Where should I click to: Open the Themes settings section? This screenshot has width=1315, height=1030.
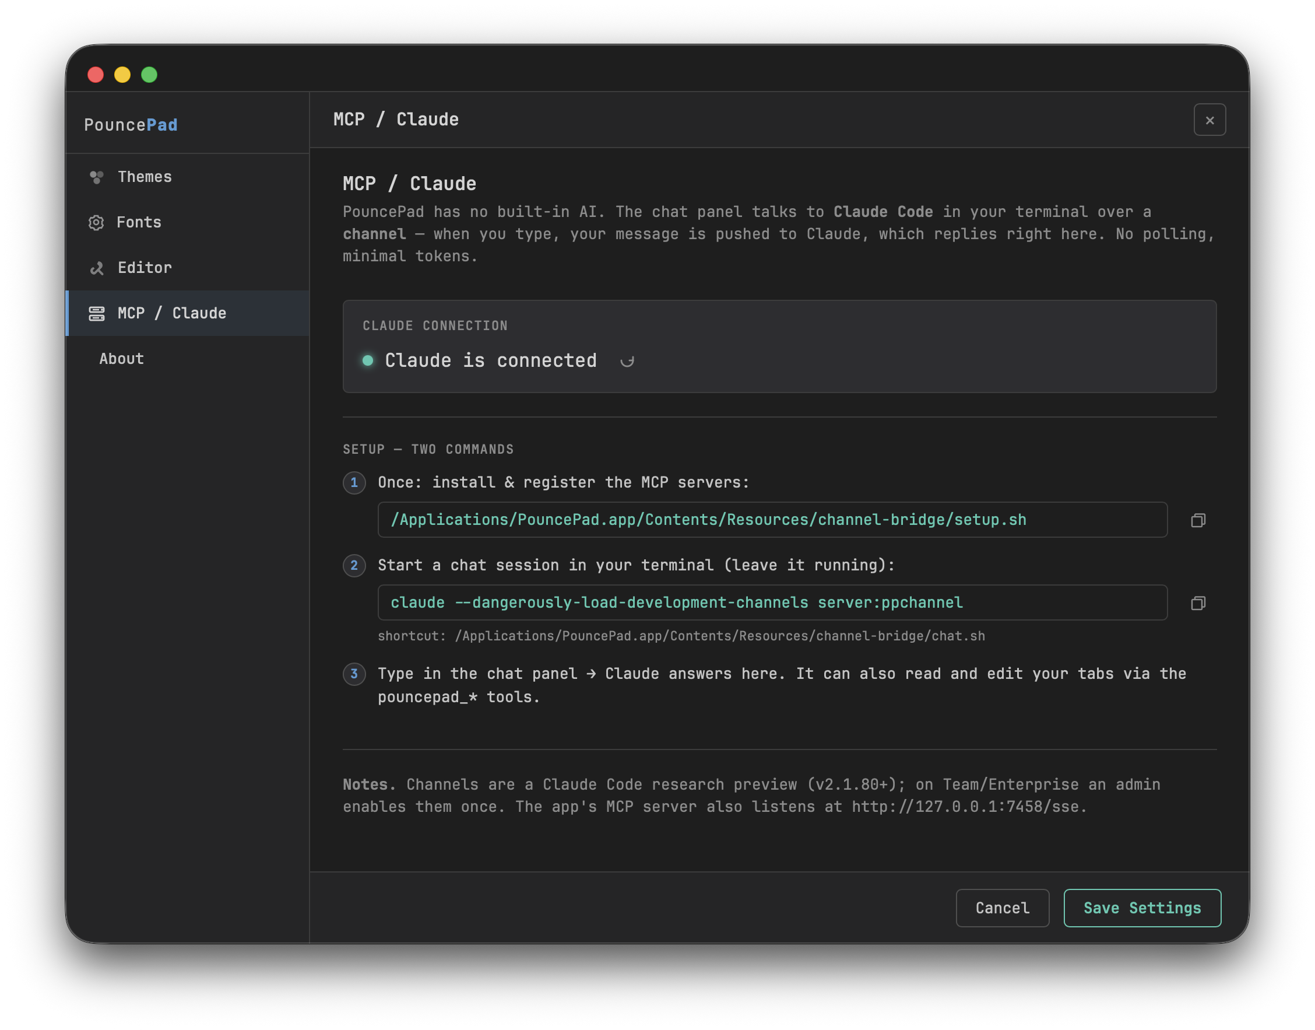pos(188,177)
